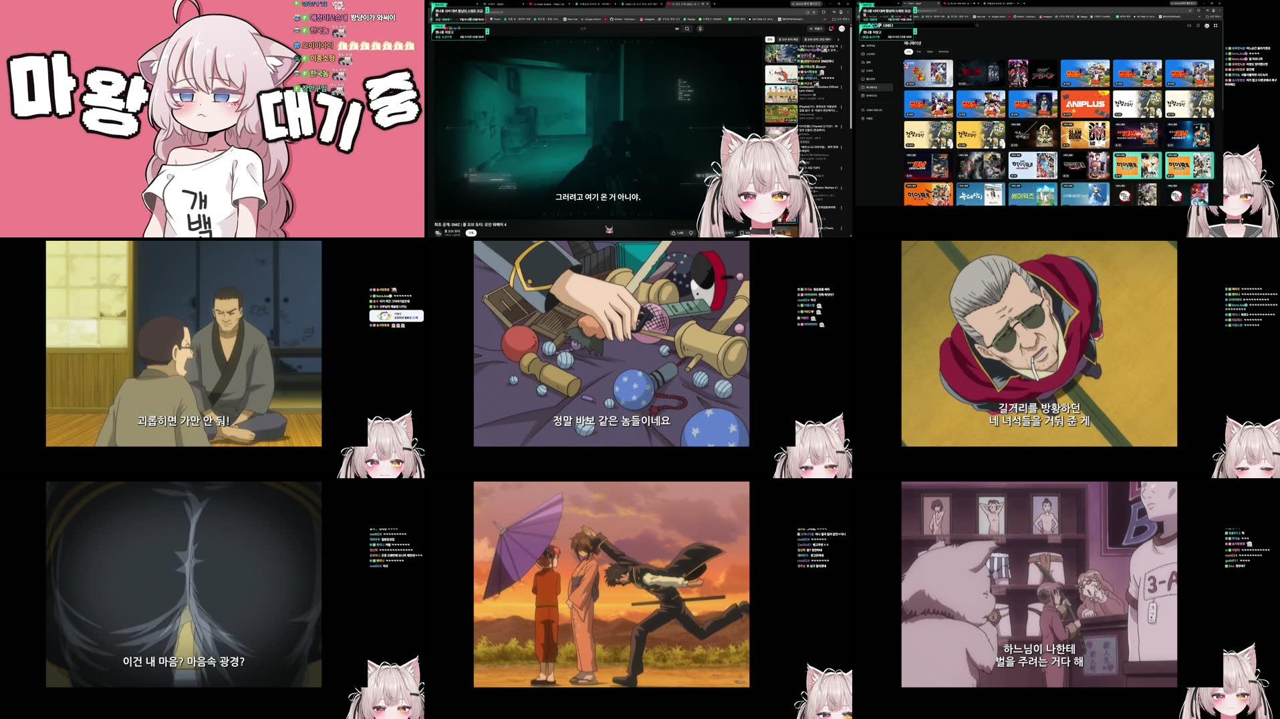Screen dimensions: 1280x719
Task: Select the highlighted 애니메이션 item in SOOP sidebar
Action: (x=877, y=87)
